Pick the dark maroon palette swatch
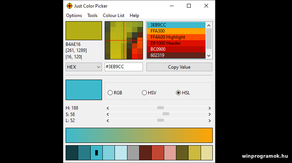The width and height of the screenshot is (292, 163). pyautogui.click(x=146, y=153)
